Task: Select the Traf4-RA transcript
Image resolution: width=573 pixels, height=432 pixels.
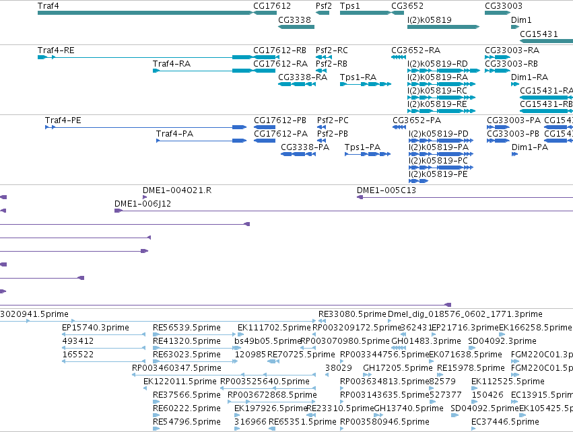Action: coord(203,71)
